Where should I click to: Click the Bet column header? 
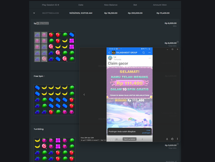[x=135, y=5]
